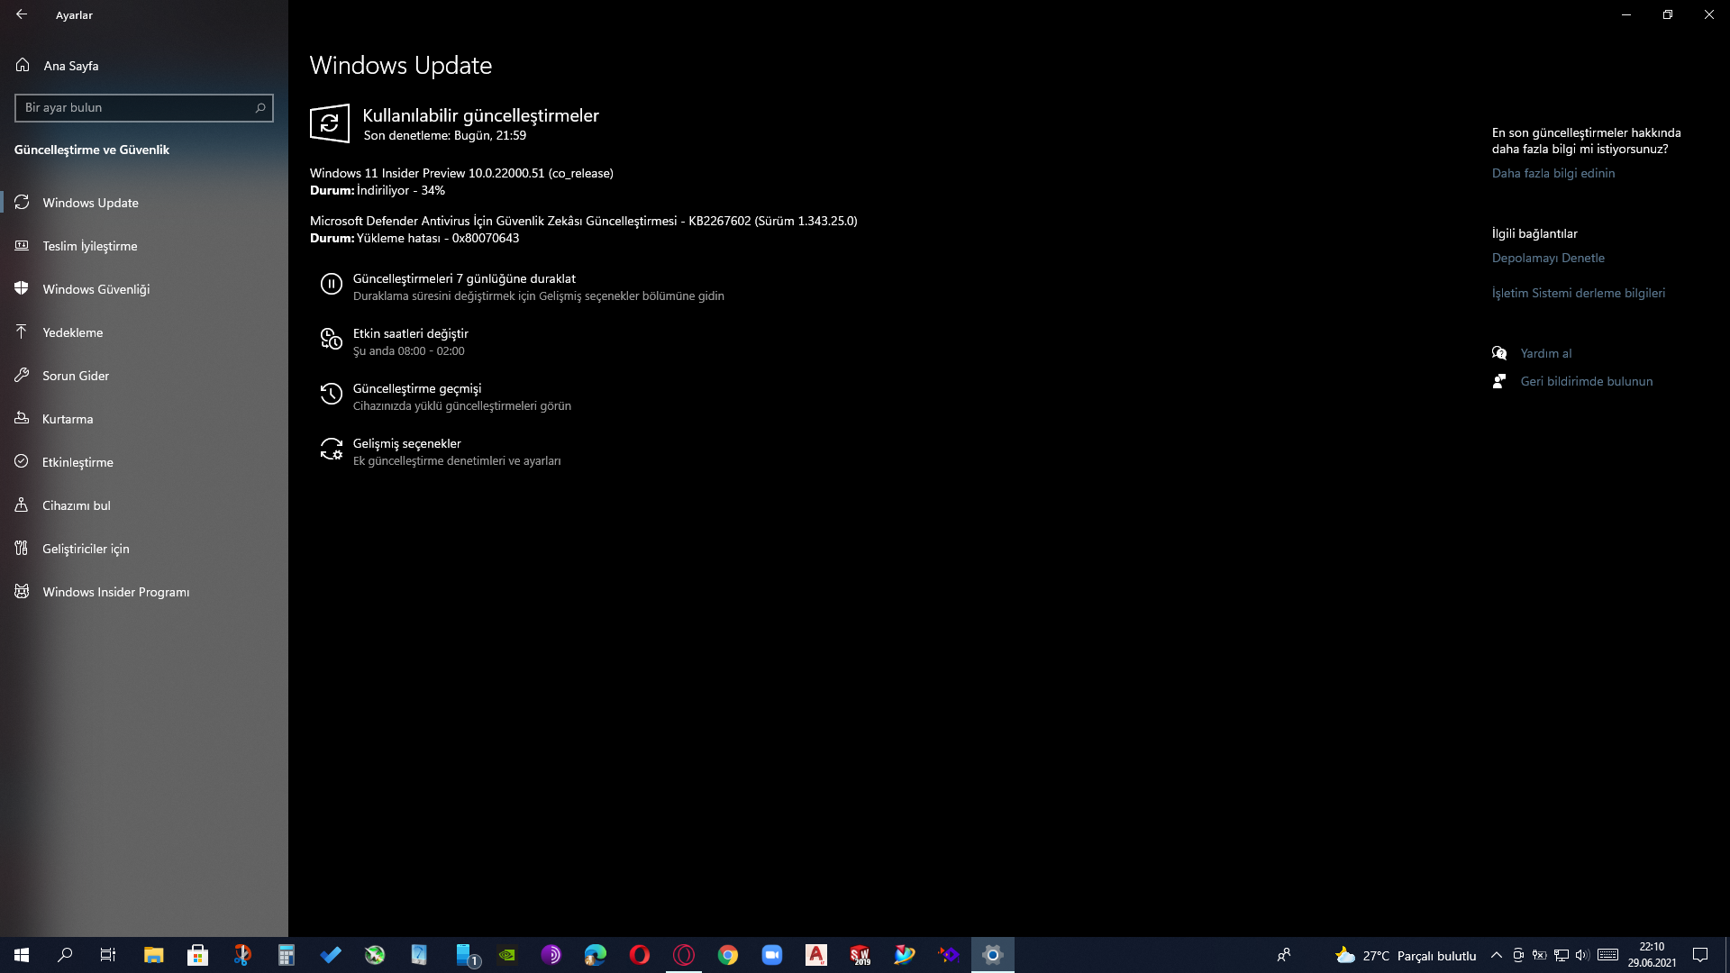Open Geliştiriciler için settings
The height and width of the screenshot is (973, 1730).
point(86,549)
